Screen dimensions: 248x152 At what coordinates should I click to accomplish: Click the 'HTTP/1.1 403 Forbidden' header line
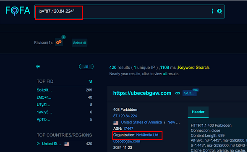pos(211,126)
